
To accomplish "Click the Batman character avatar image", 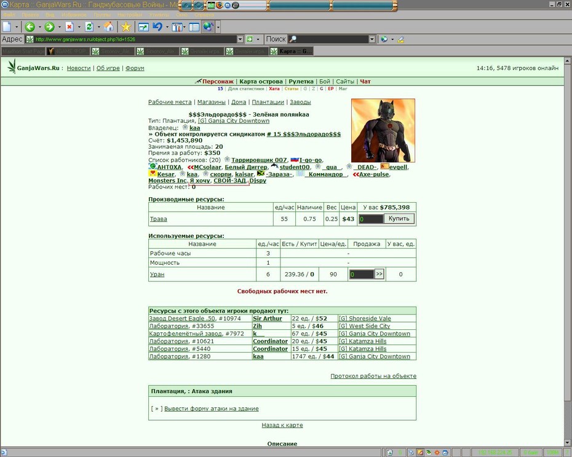I will pos(383,130).
